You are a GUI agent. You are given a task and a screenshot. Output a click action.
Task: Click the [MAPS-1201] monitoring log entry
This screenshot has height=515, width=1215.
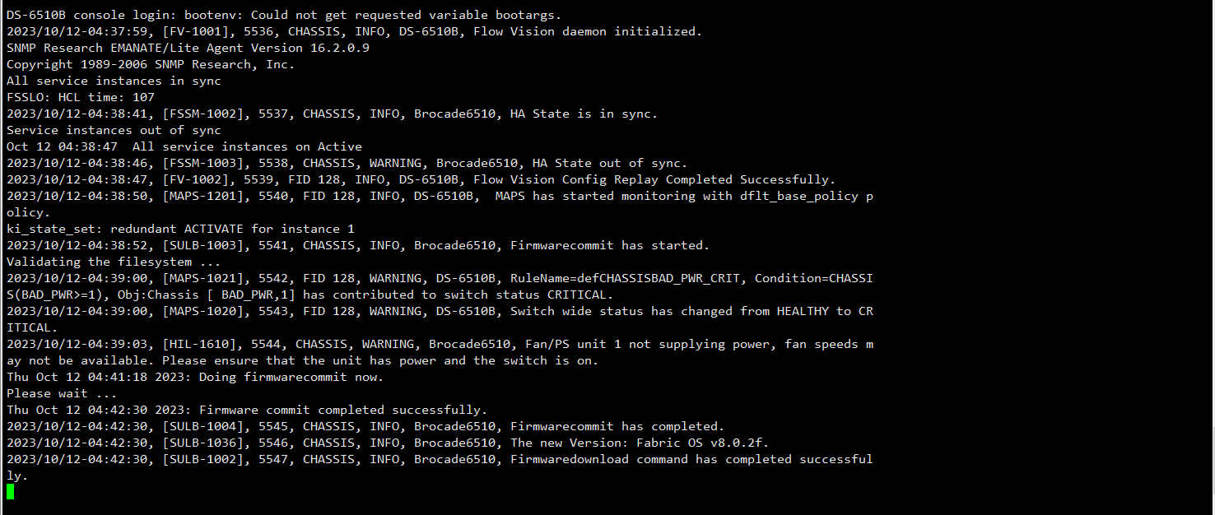click(x=440, y=204)
